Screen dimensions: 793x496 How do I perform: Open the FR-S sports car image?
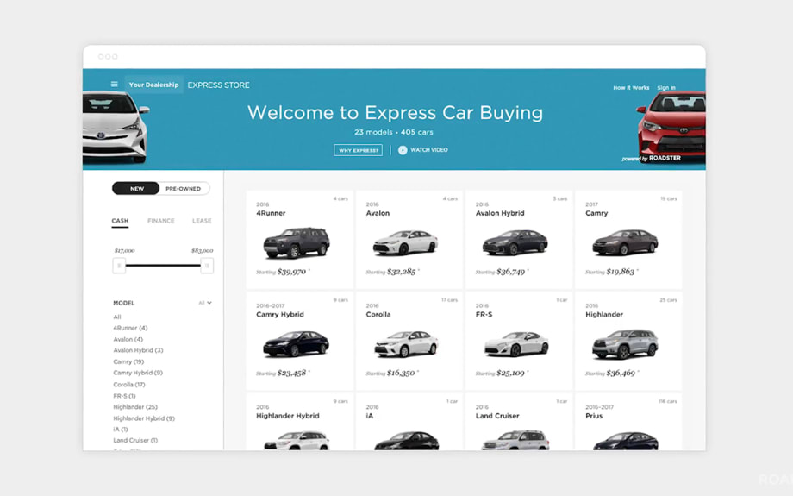[516, 344]
